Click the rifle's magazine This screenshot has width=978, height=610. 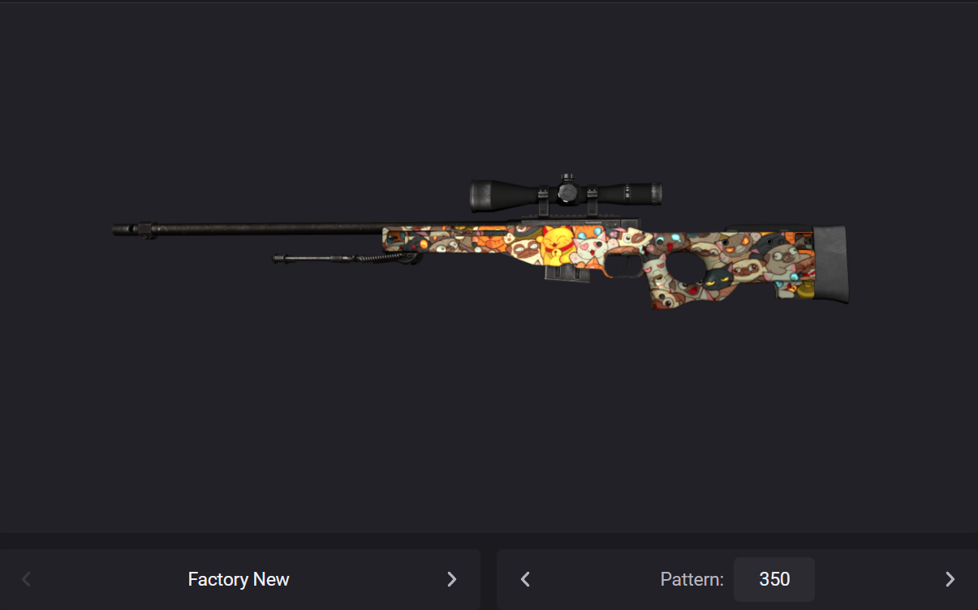pyautogui.click(x=567, y=274)
